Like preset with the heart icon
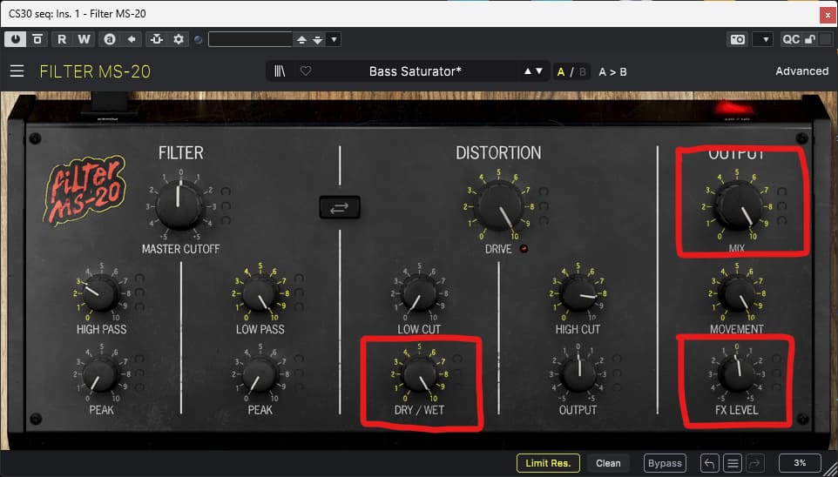The height and width of the screenshot is (477, 838). coord(305,71)
